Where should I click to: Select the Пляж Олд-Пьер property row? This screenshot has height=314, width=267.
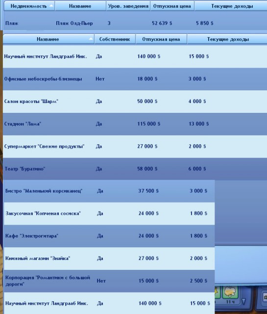[x=135, y=23]
